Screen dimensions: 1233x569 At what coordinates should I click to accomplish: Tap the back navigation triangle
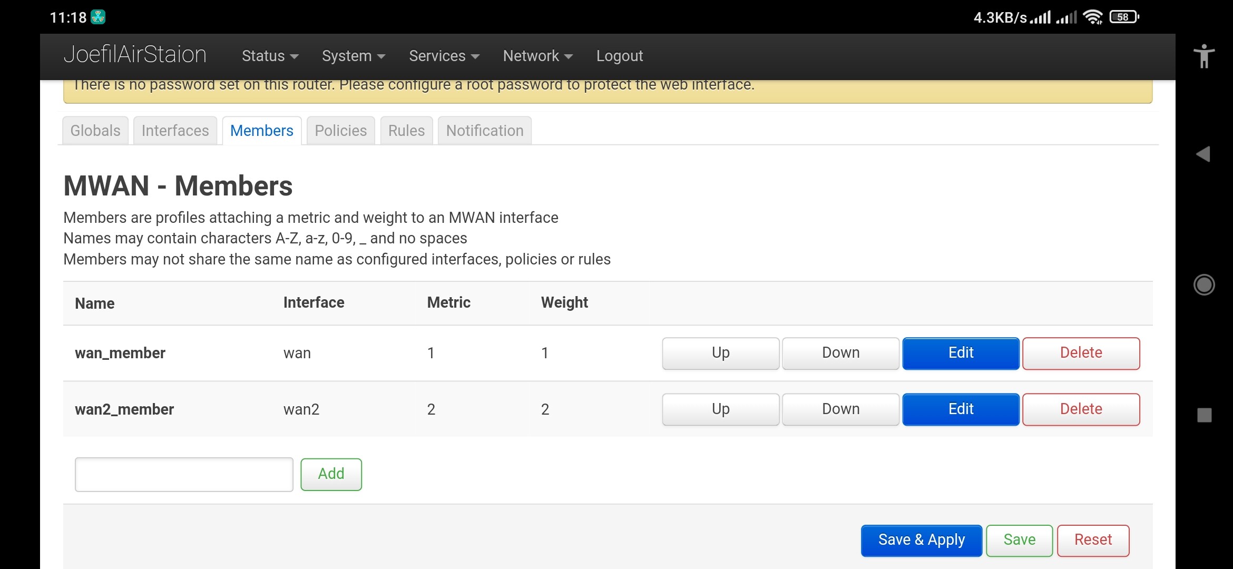[x=1205, y=154]
